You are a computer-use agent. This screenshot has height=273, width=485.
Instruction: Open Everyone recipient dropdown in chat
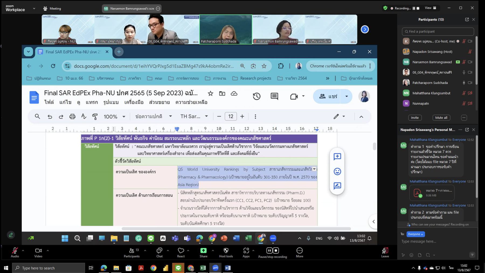pyautogui.click(x=415, y=234)
